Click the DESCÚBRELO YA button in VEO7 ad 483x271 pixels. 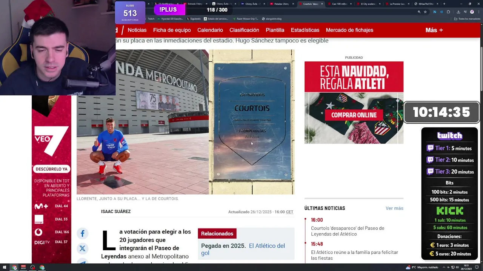click(52, 169)
